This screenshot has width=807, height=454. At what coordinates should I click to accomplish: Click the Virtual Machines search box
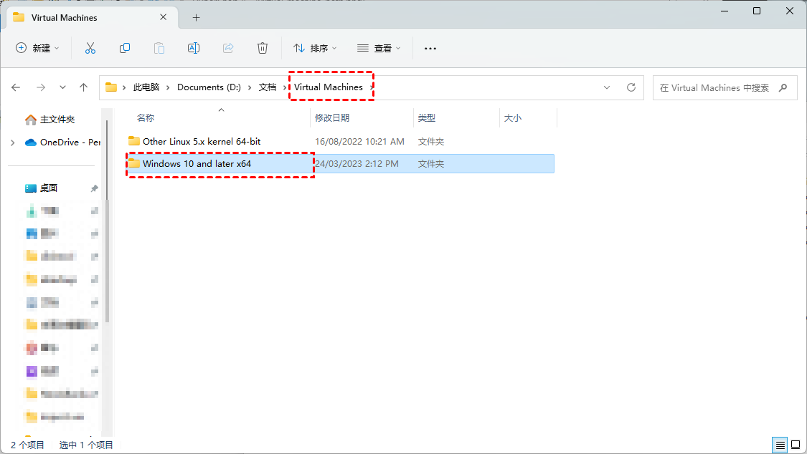(x=716, y=87)
